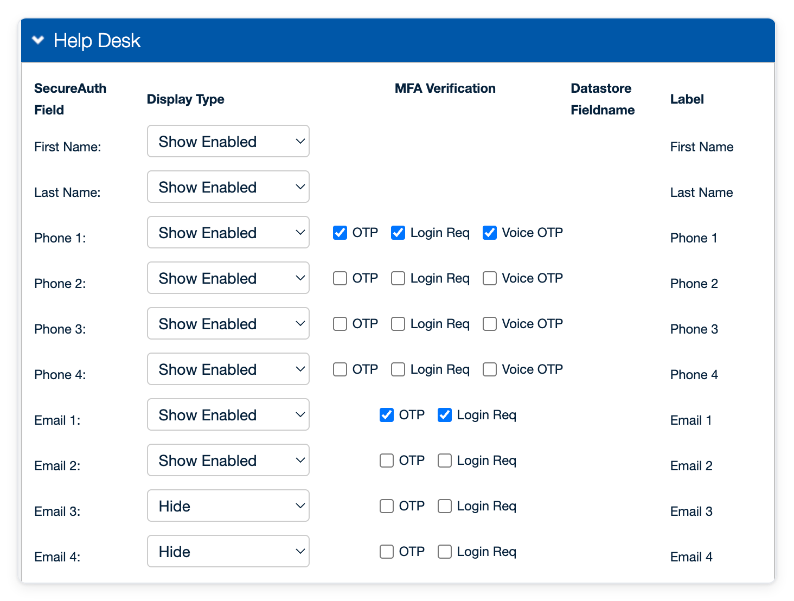Uncheck OTP checkbox for Email 1

(x=387, y=415)
